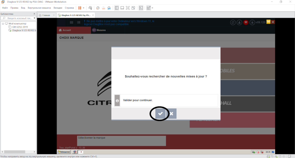Viewport: 295px width, 158px height.
Task: Toggle Unity mode icon in the toolbar
Action: tap(133, 8)
